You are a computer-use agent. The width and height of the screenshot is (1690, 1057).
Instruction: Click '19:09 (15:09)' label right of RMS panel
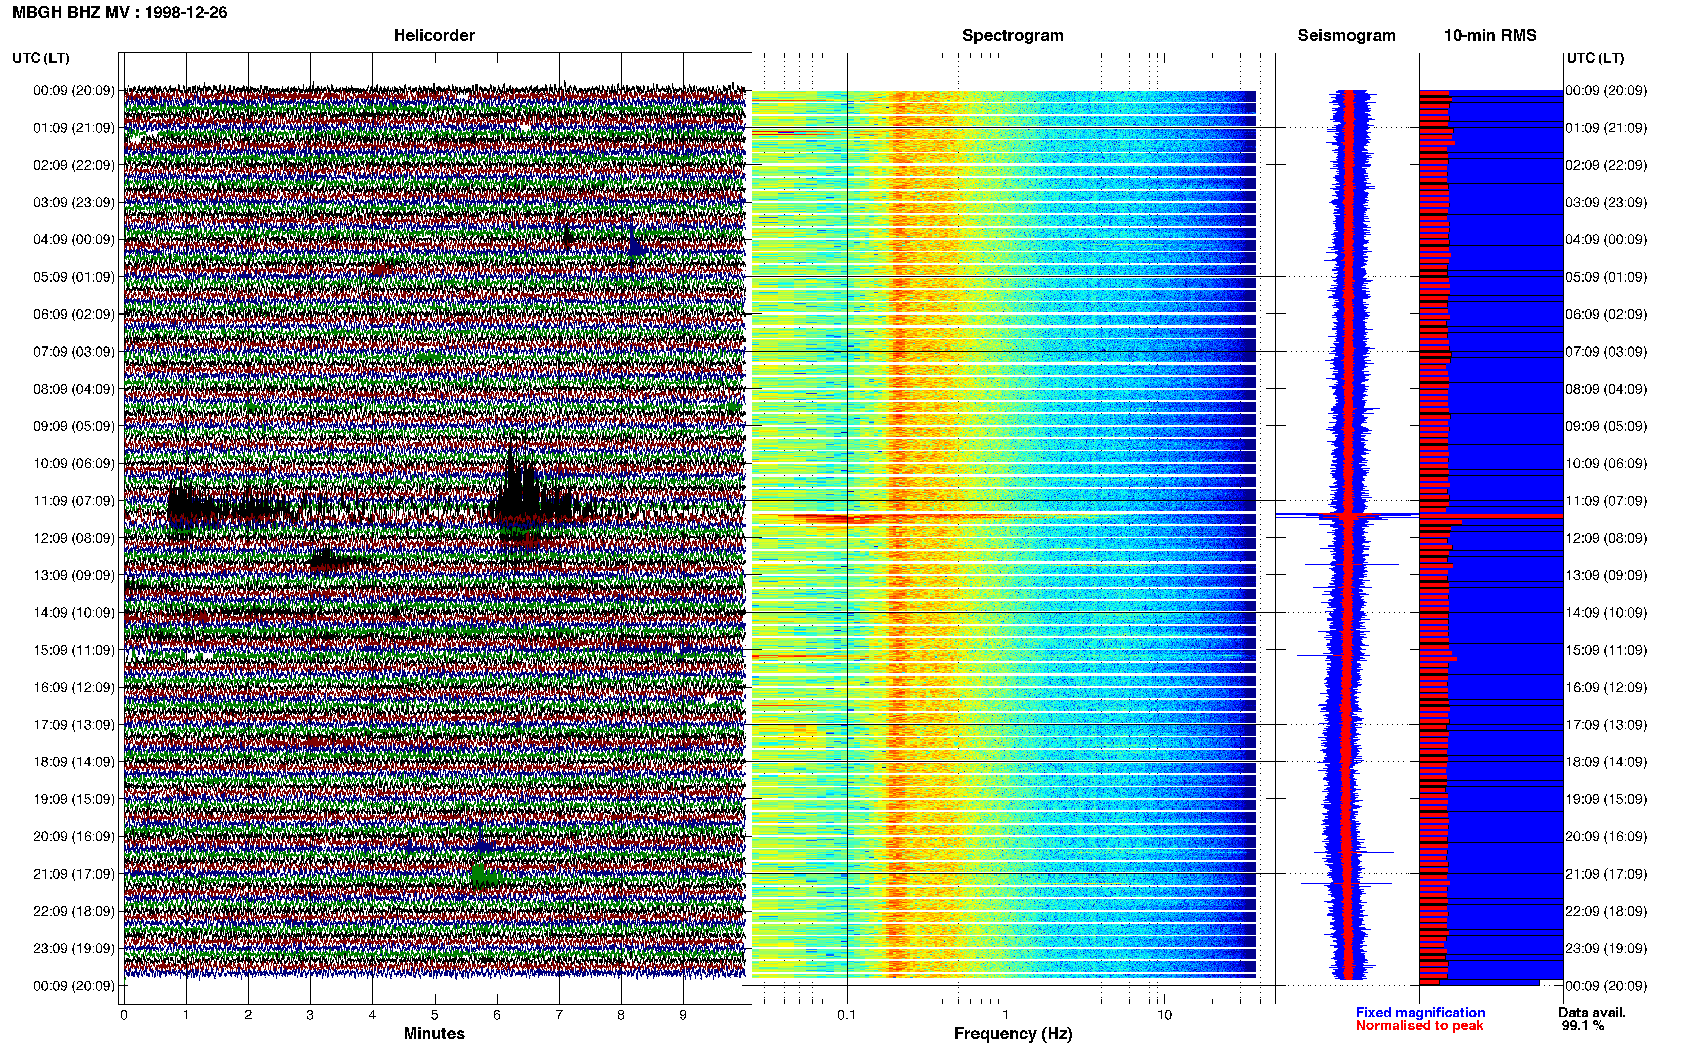pyautogui.click(x=1606, y=799)
